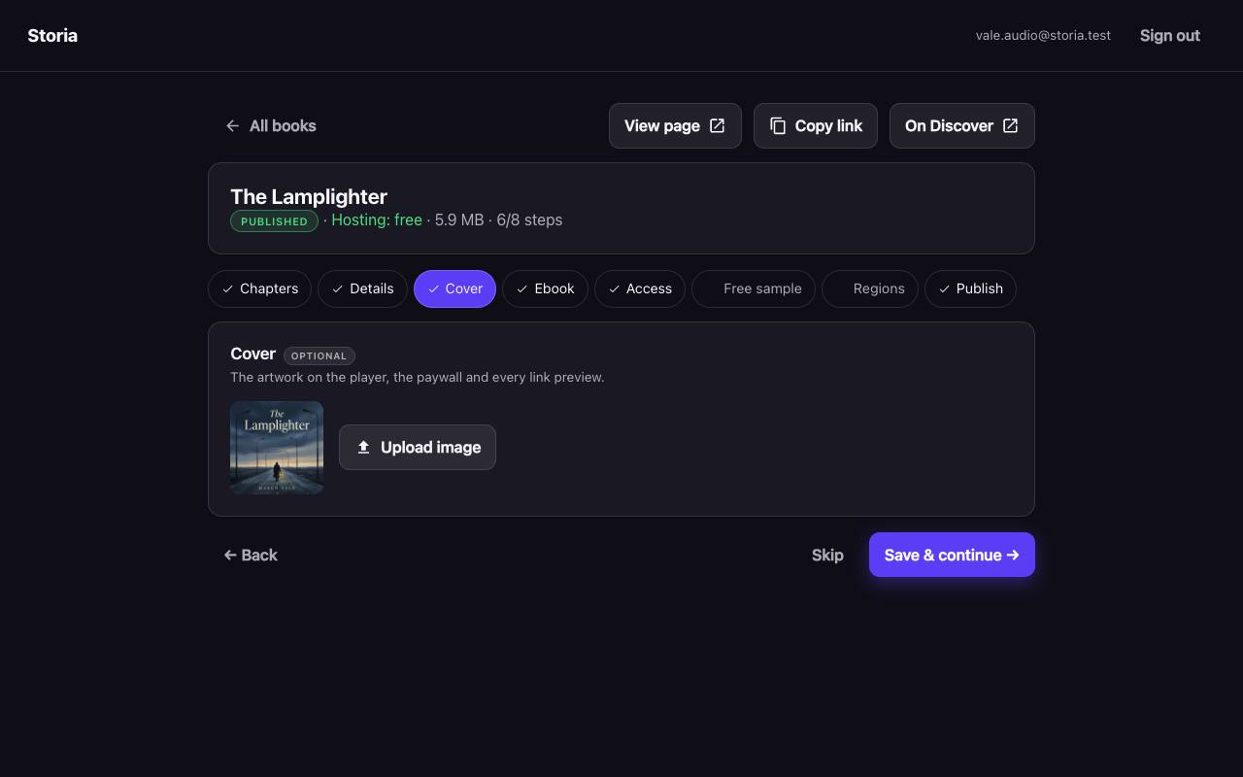Go to the Ebook step
Viewport: 1243px width, 777px height.
click(545, 288)
